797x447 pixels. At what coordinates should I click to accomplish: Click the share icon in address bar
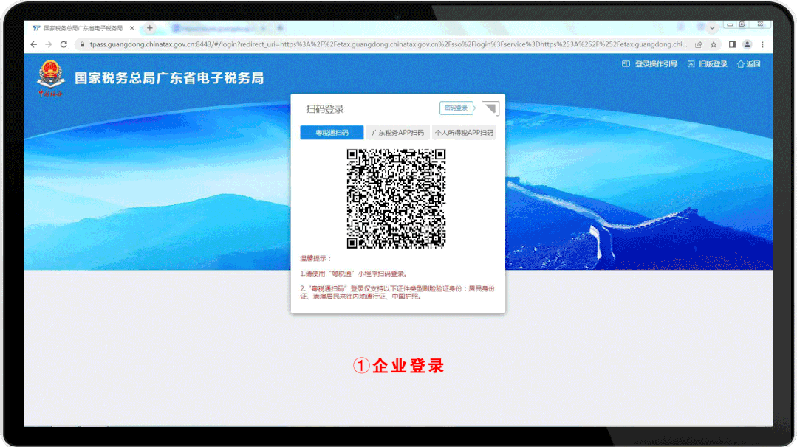coord(699,45)
